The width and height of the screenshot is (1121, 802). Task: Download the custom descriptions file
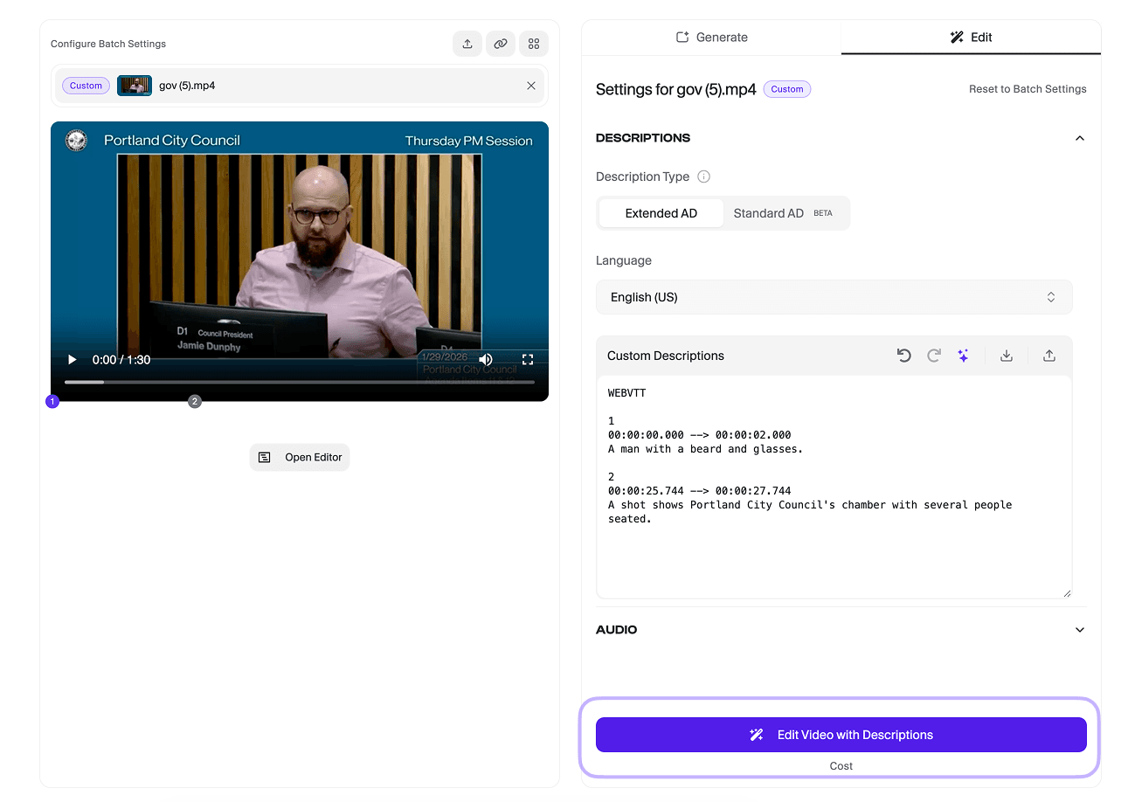pos(1006,356)
